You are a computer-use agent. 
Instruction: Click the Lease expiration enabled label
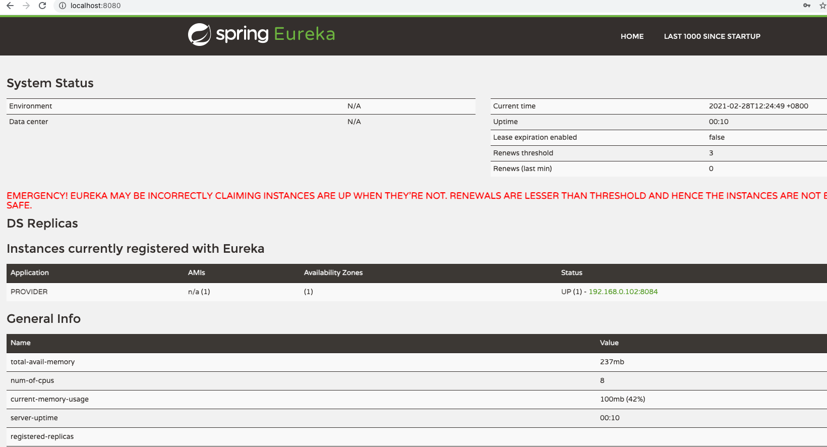point(535,137)
